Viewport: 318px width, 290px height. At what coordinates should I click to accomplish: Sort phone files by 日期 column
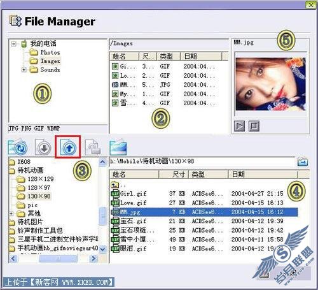click(x=201, y=56)
